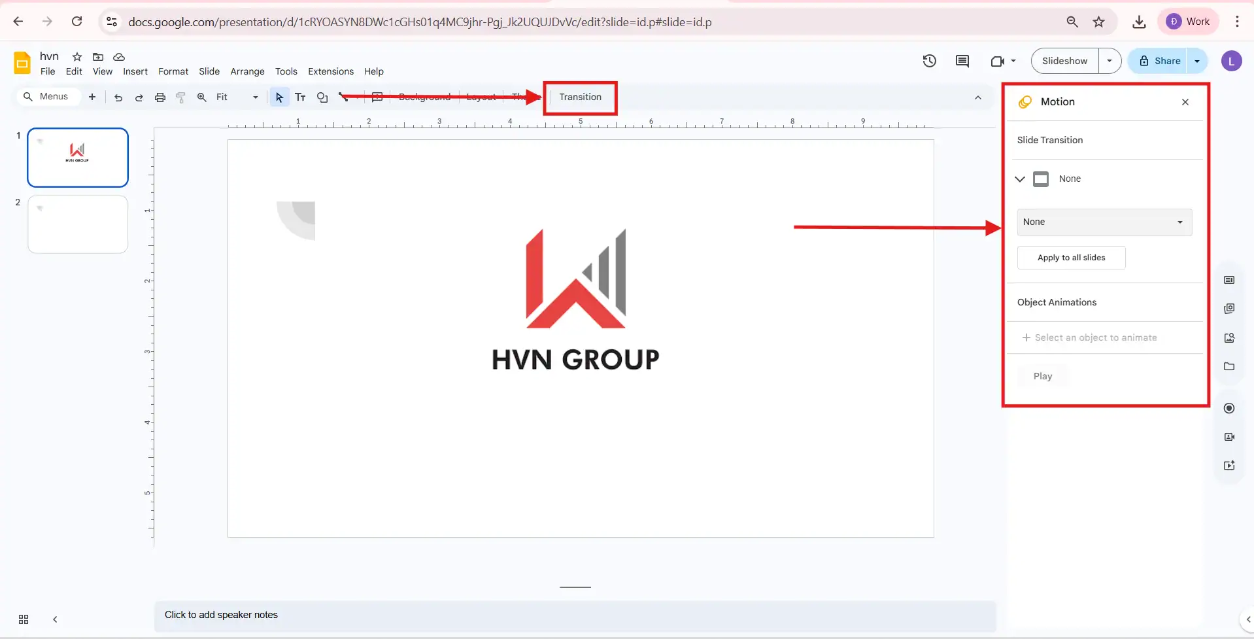Click the Transition toolbar button

pyautogui.click(x=580, y=97)
